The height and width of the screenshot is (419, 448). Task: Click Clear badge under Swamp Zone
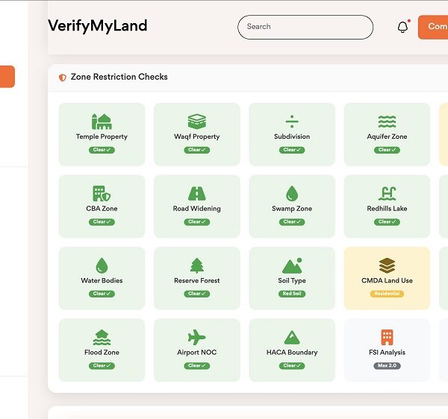tap(292, 221)
